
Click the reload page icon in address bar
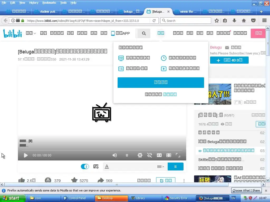click(154, 21)
